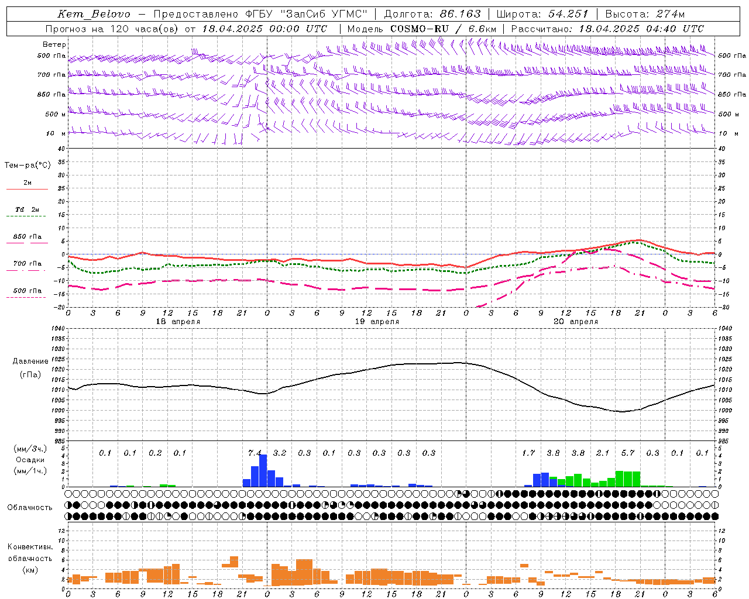This screenshot has height=599, width=749.
Task: Click the 1.7 precipitation total
Action: point(528,453)
